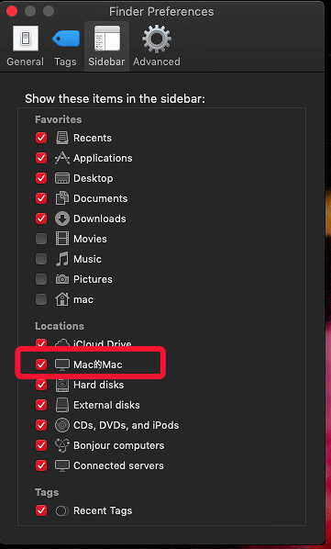Uncheck the Mac的Mac computer checkbox
Image resolution: width=331 pixels, height=549 pixels.
[x=41, y=364]
